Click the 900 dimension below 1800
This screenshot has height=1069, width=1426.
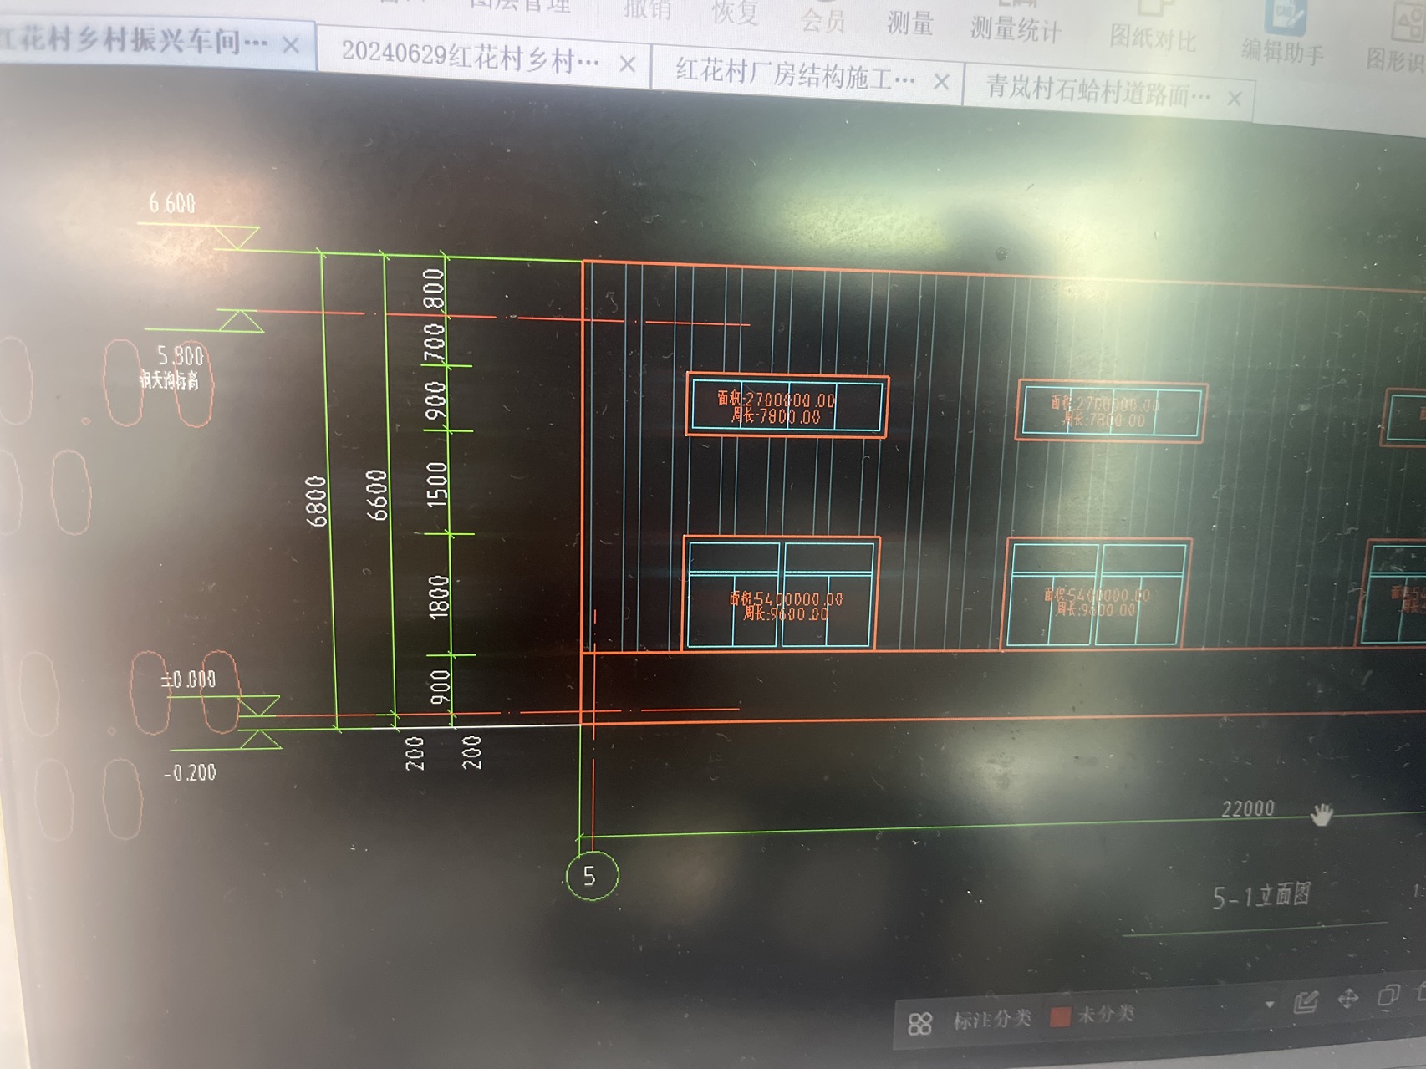click(440, 687)
